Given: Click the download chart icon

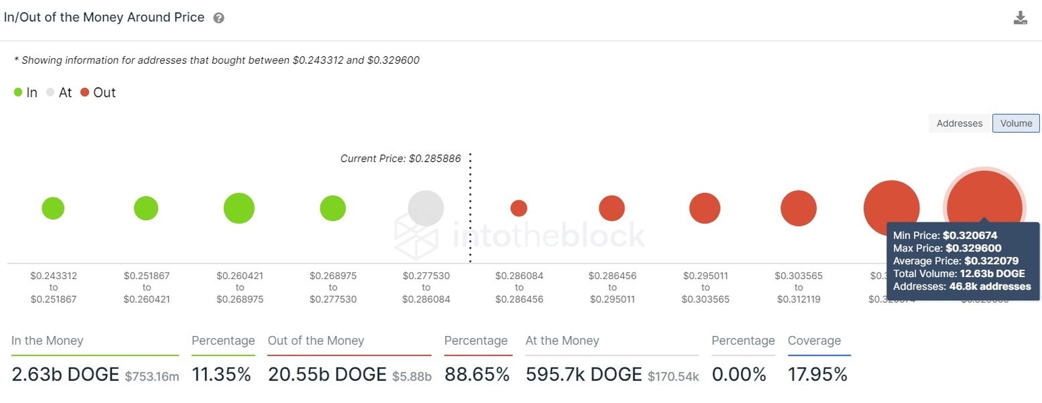Looking at the screenshot, I should click(1020, 18).
